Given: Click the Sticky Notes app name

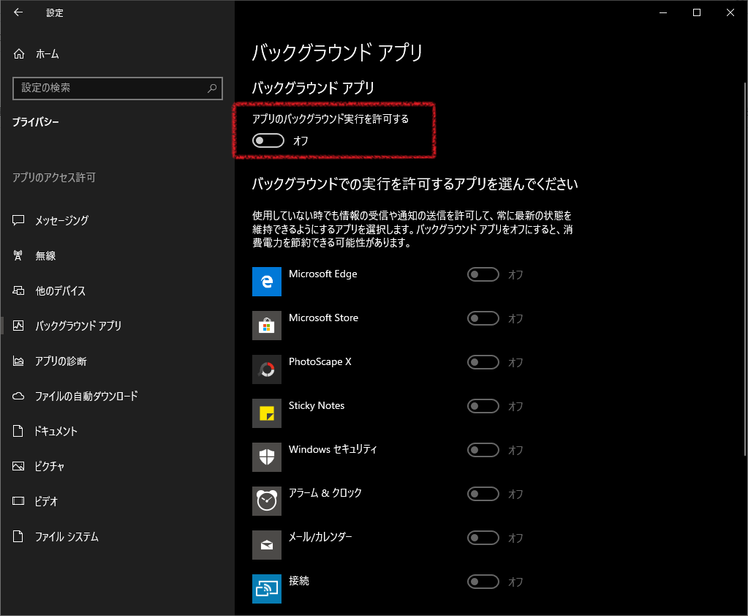Looking at the screenshot, I should point(317,405).
